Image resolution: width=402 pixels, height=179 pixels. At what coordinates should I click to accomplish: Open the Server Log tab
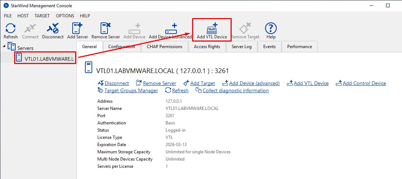[241, 47]
